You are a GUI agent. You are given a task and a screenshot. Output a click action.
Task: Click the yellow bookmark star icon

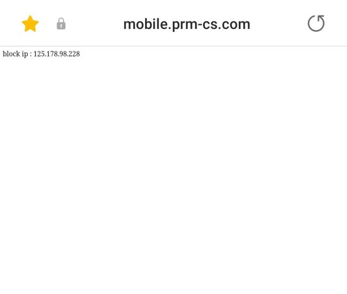(30, 24)
